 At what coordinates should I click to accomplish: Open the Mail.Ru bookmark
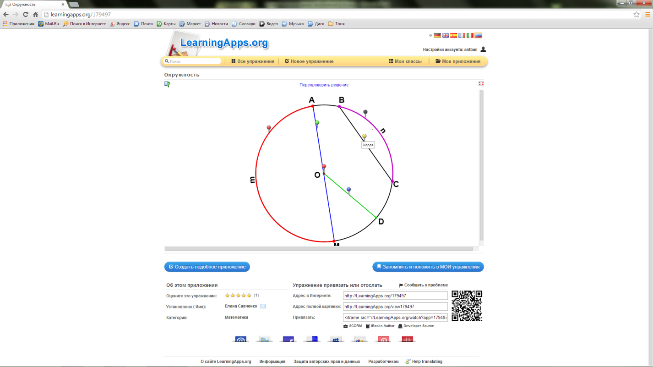[x=49, y=24]
